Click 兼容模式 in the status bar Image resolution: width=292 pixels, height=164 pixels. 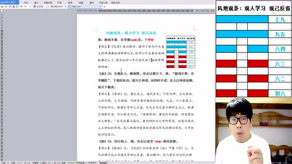(x=104, y=163)
